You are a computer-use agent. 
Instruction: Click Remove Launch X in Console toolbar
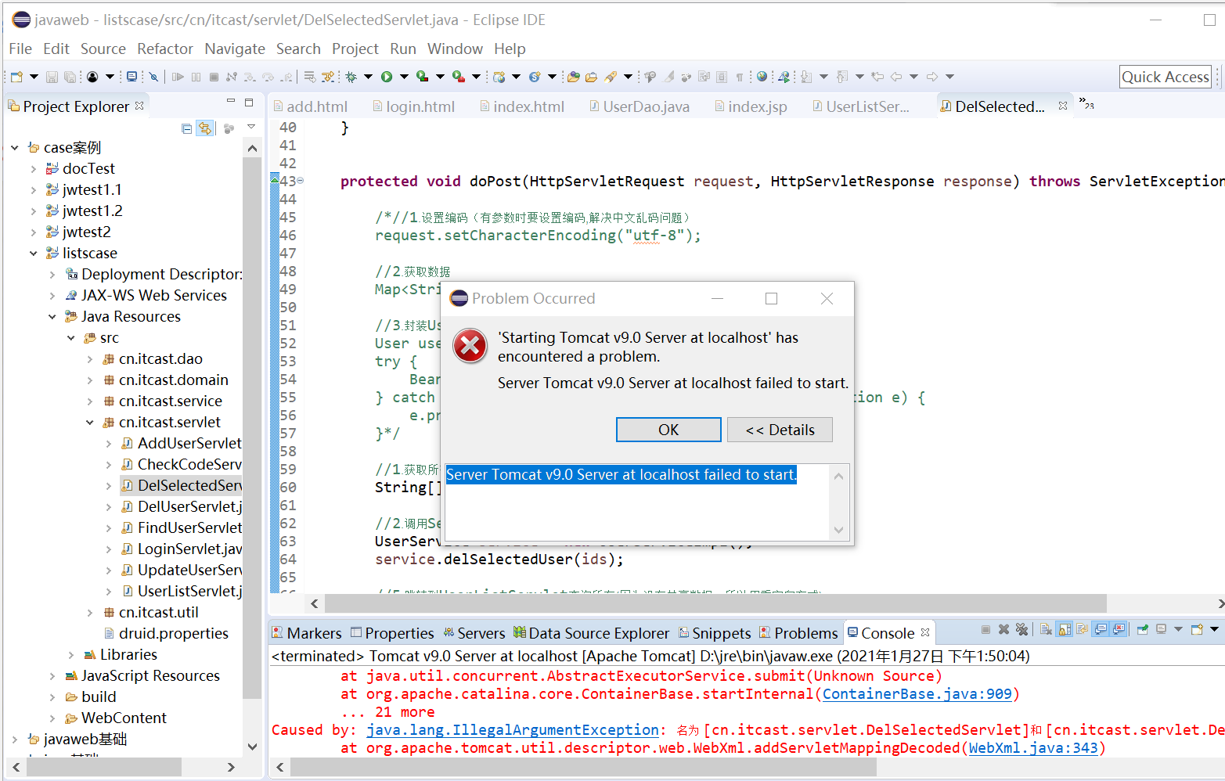tap(1003, 629)
